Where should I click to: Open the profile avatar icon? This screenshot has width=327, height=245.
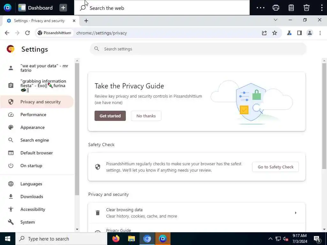(310, 33)
